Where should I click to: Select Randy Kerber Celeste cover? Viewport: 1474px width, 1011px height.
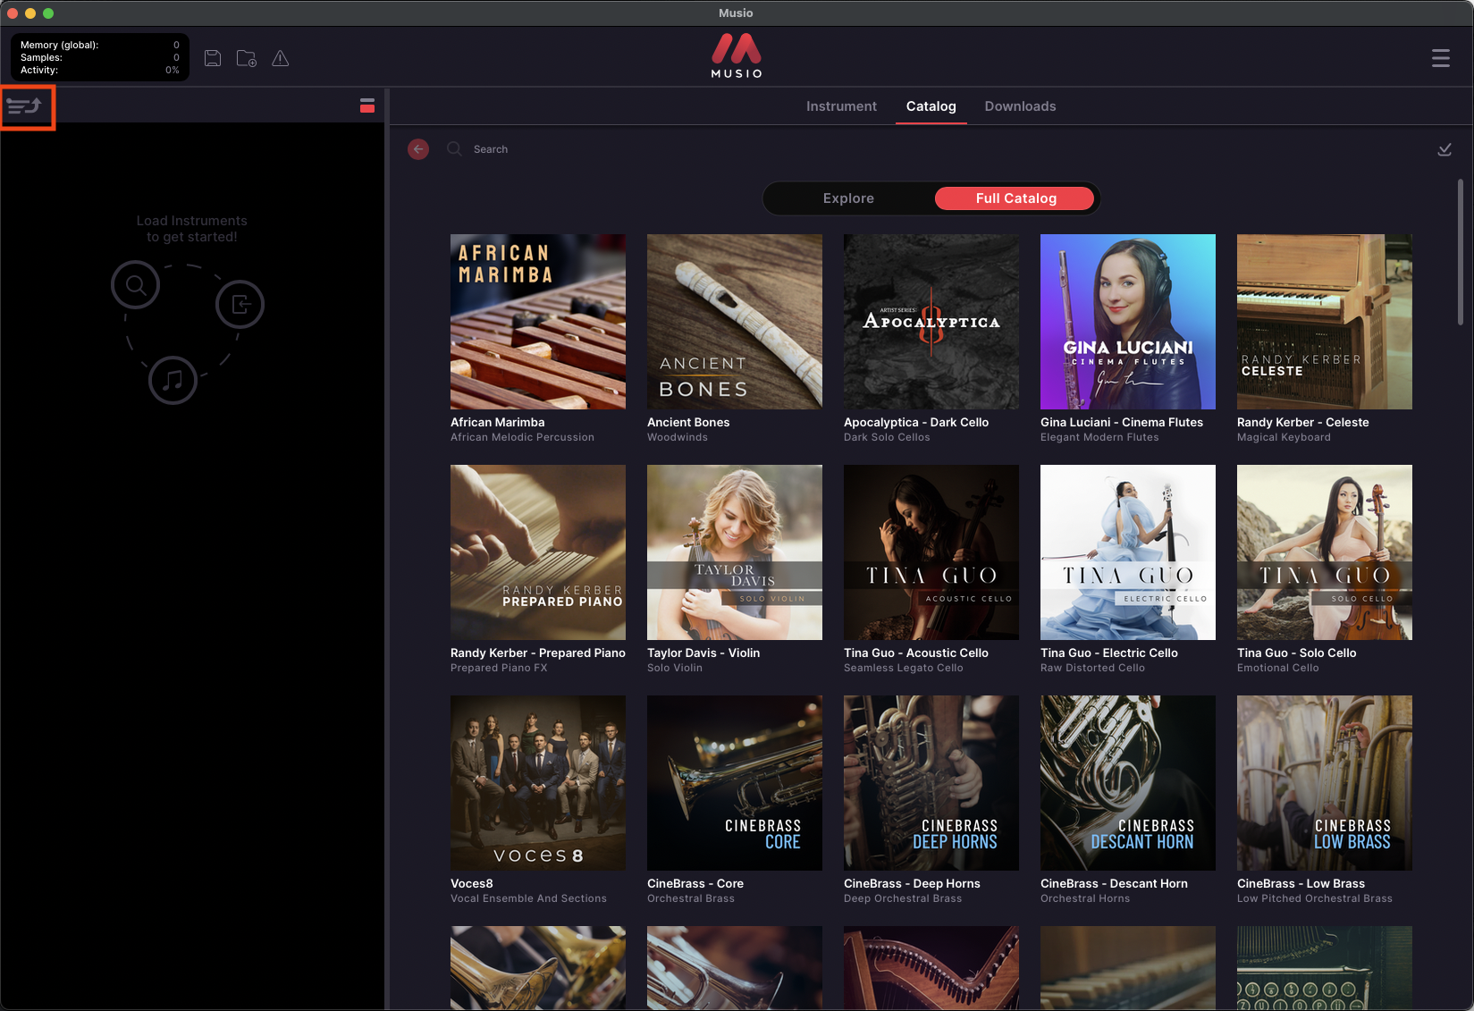click(1325, 322)
